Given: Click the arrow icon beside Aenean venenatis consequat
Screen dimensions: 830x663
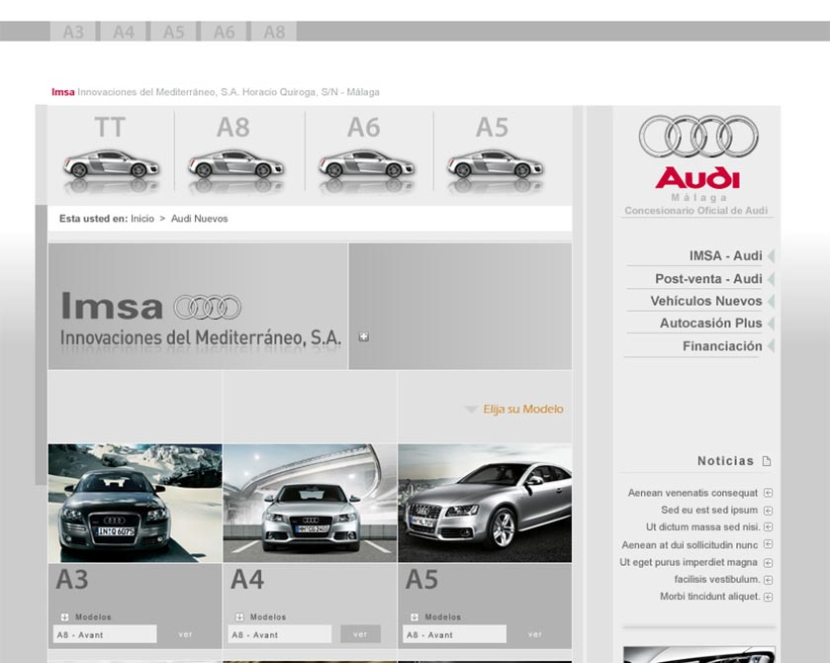Looking at the screenshot, I should pyautogui.click(x=768, y=493).
